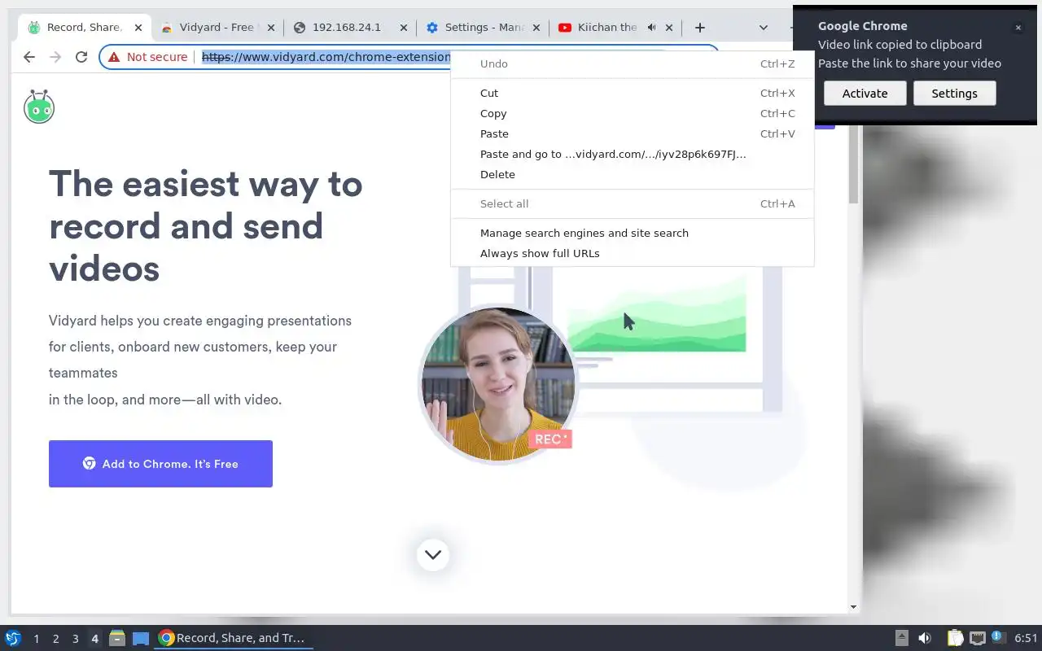Open a new tab with plus icon

[700, 27]
